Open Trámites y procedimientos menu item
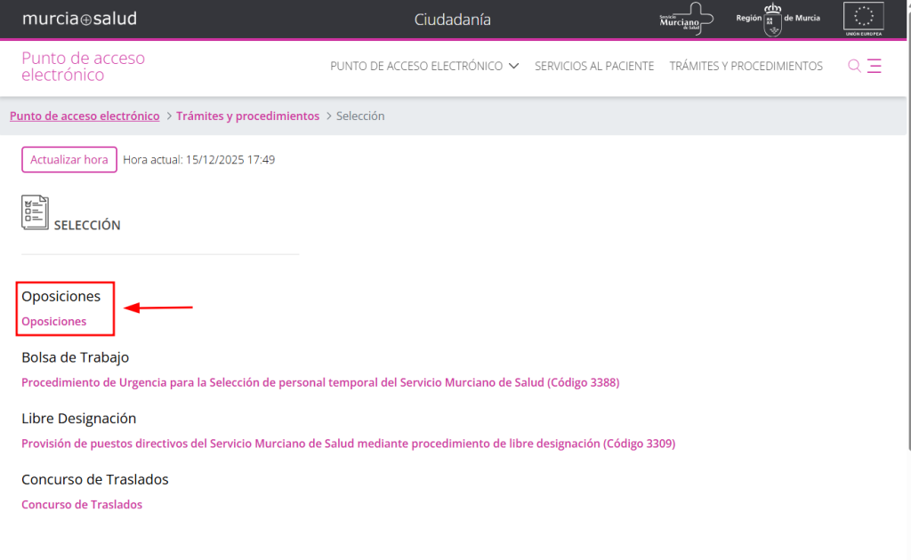This screenshot has height=560, width=911. pyautogui.click(x=746, y=66)
